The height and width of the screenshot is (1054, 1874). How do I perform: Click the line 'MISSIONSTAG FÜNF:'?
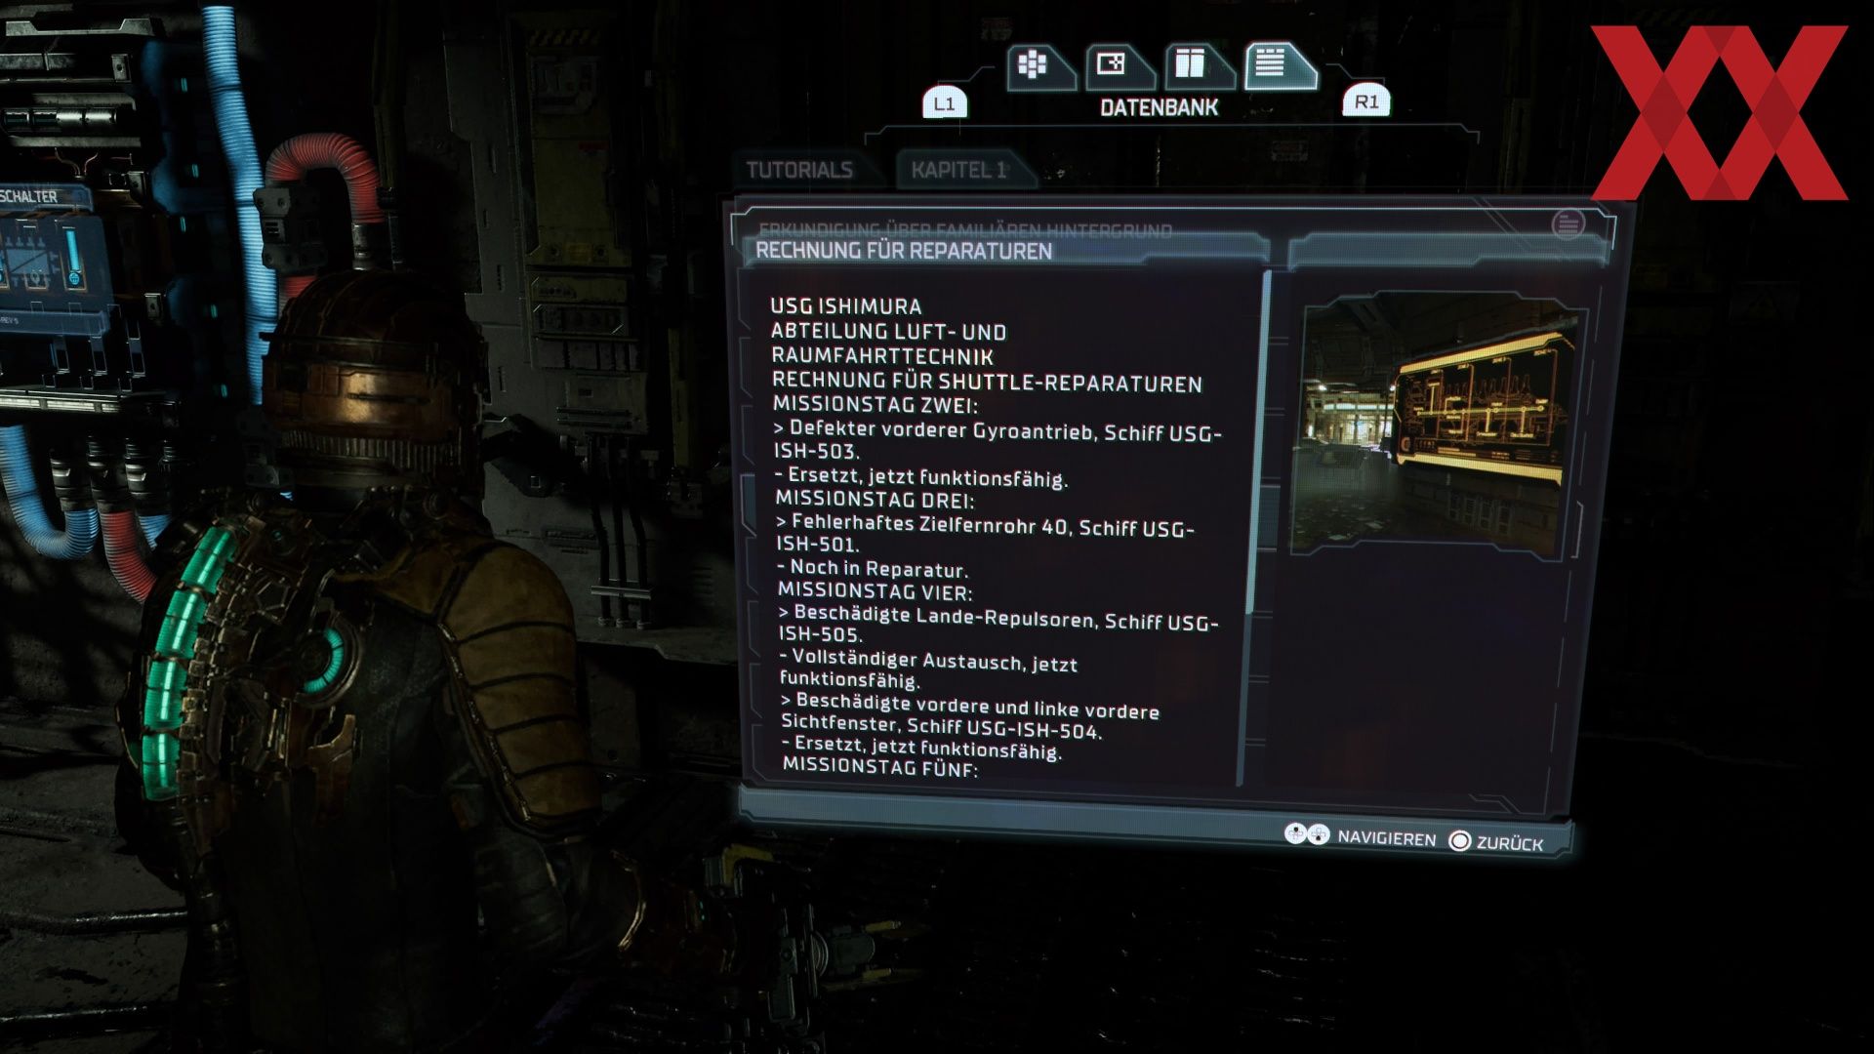click(880, 768)
